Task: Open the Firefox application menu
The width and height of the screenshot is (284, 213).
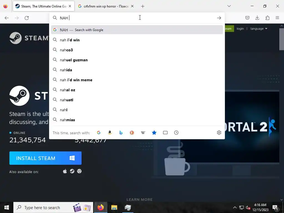Action: 277,18
